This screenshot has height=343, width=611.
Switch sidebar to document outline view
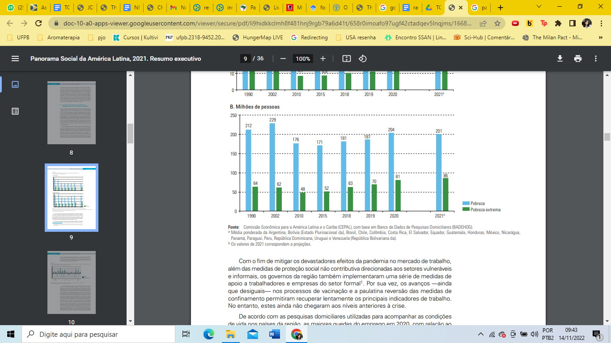pyautogui.click(x=15, y=111)
